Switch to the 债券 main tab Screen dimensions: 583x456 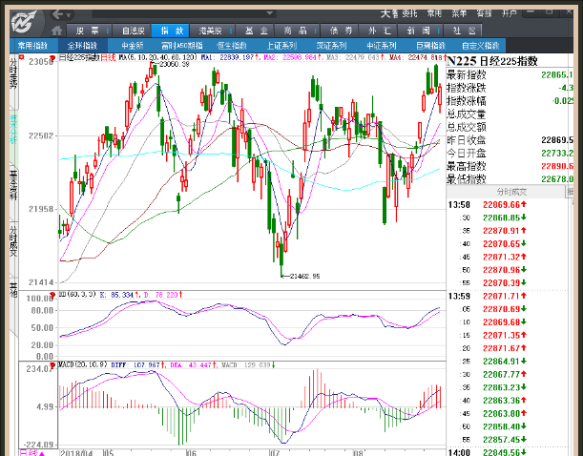(x=341, y=31)
